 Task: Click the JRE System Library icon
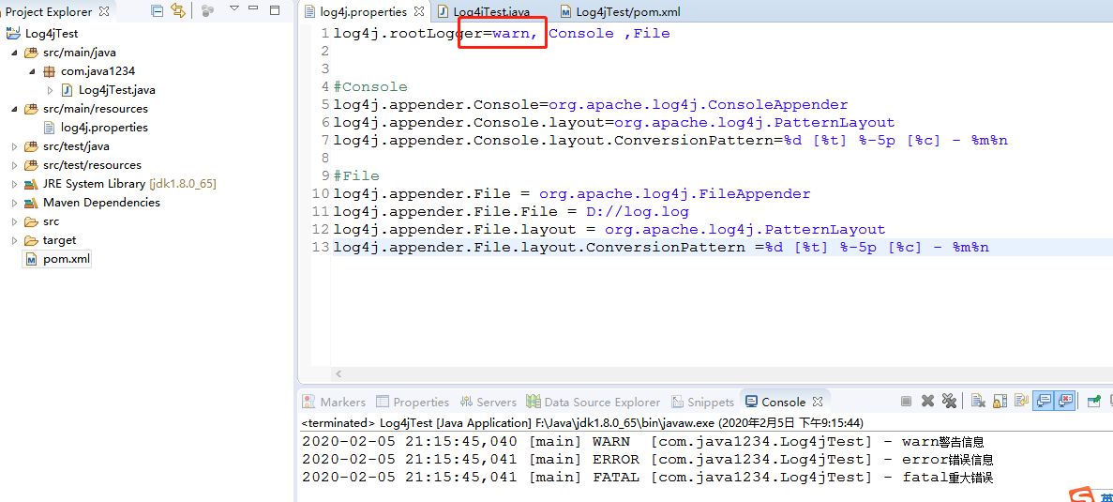(x=31, y=184)
